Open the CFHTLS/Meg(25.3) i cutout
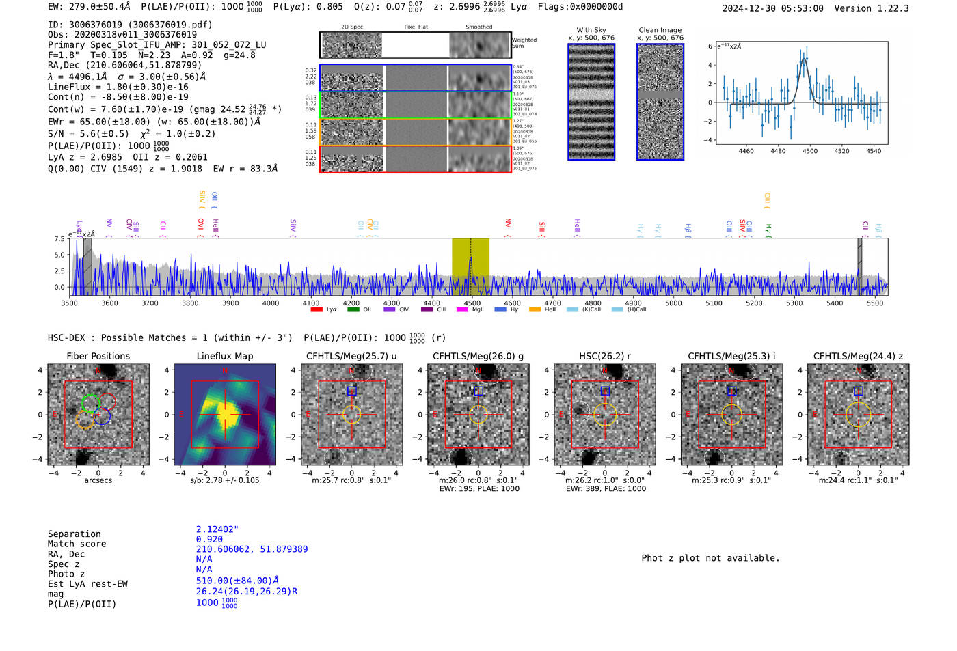This screenshot has width=957, height=651. click(731, 415)
